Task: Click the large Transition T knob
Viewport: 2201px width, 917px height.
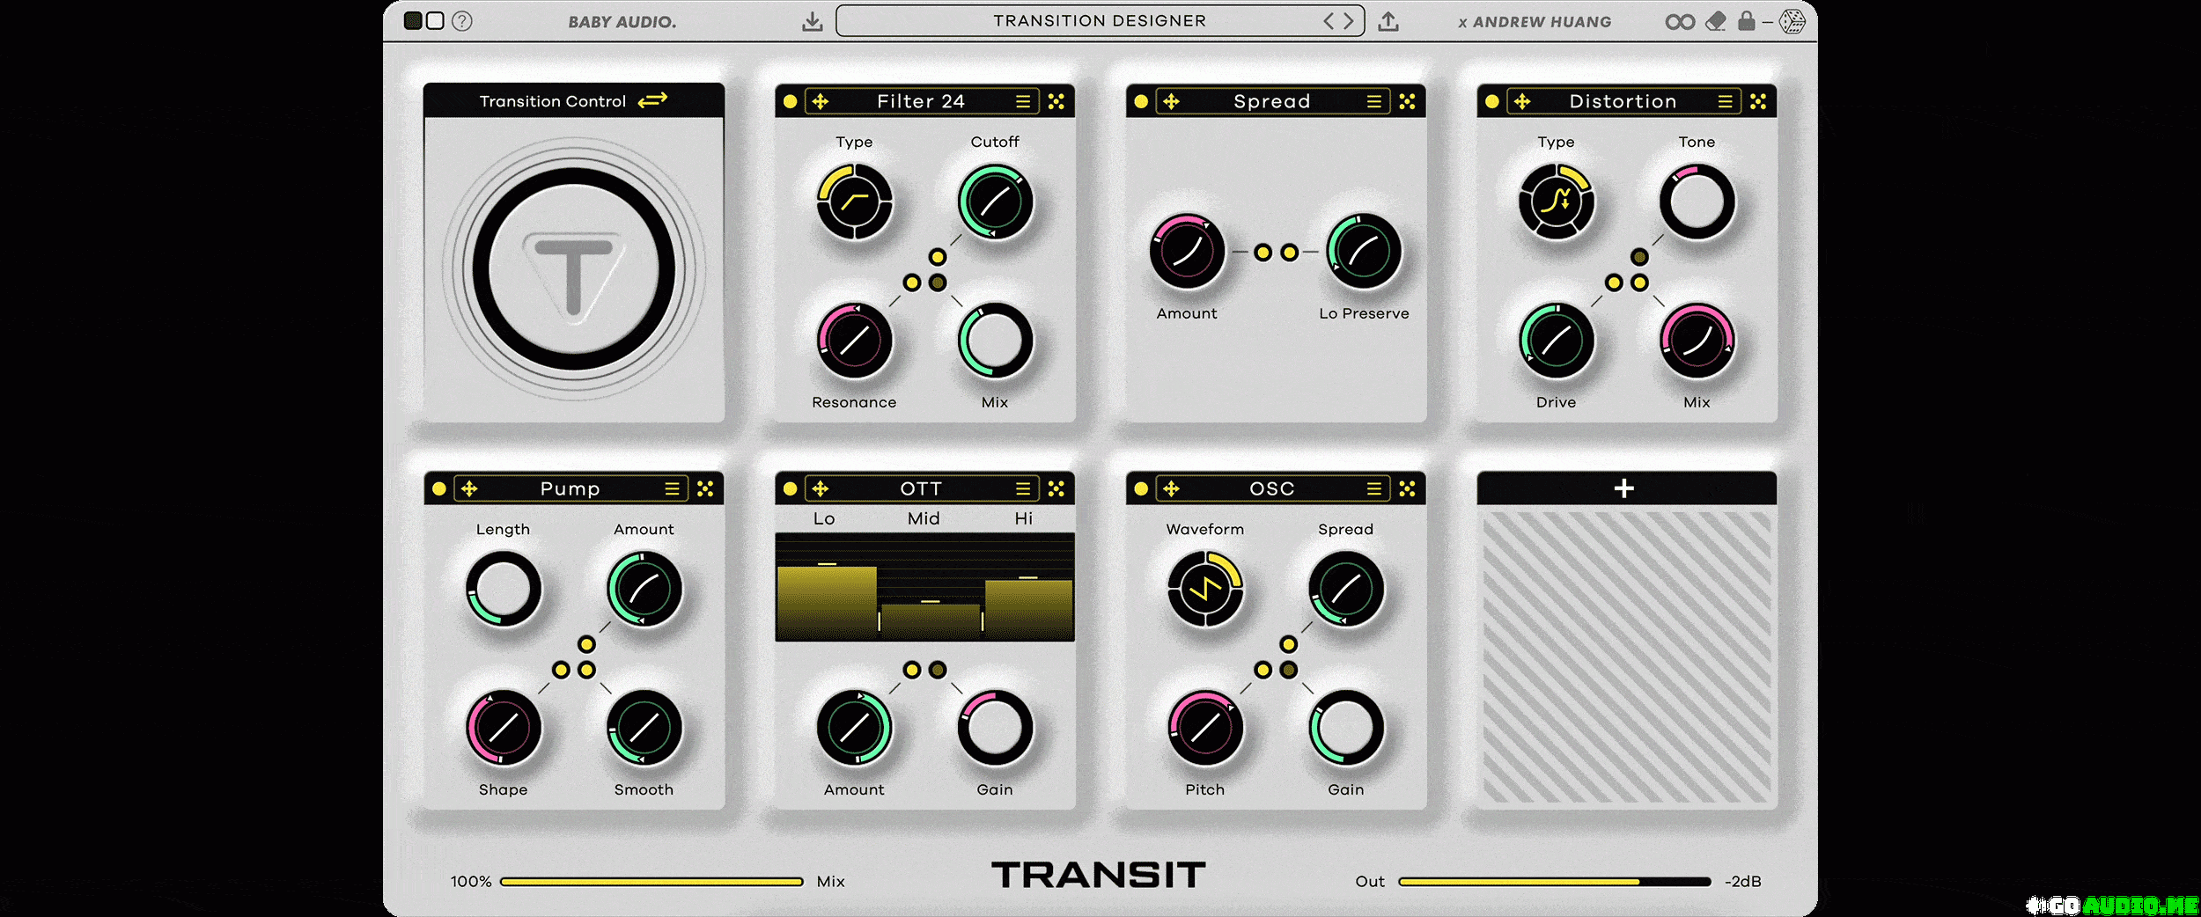Action: (x=574, y=268)
